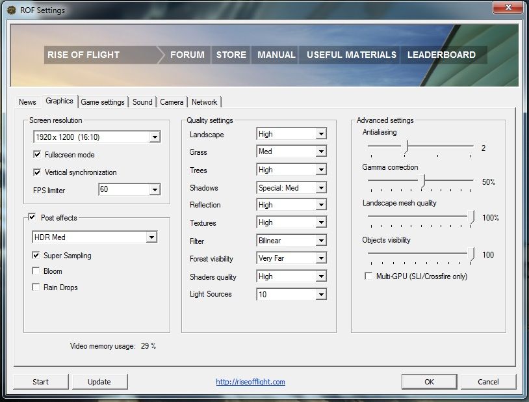
Task: Click the ROF Settings title bar app icon
Action: (12, 10)
